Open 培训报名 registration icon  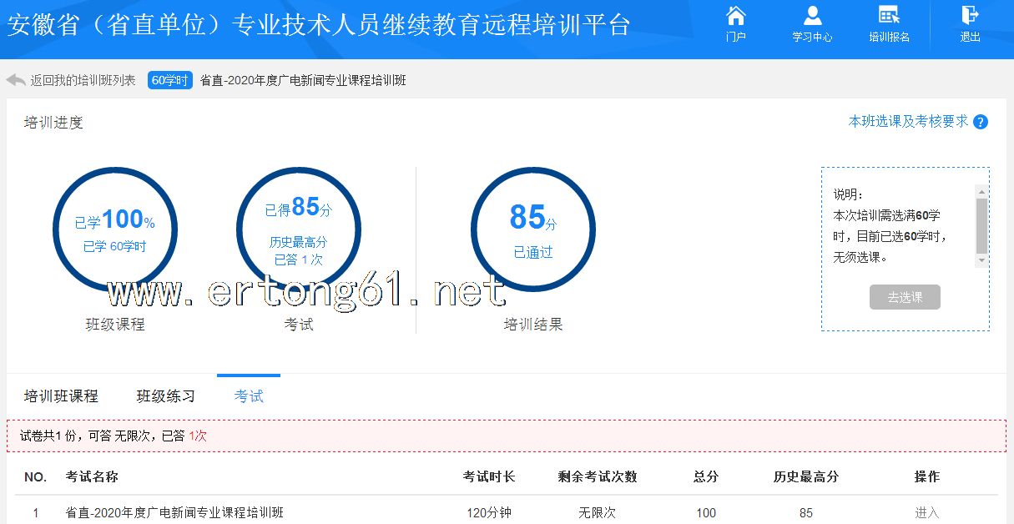pyautogui.click(x=889, y=17)
